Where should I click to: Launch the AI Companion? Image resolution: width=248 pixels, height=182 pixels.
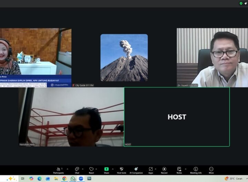point(136,170)
